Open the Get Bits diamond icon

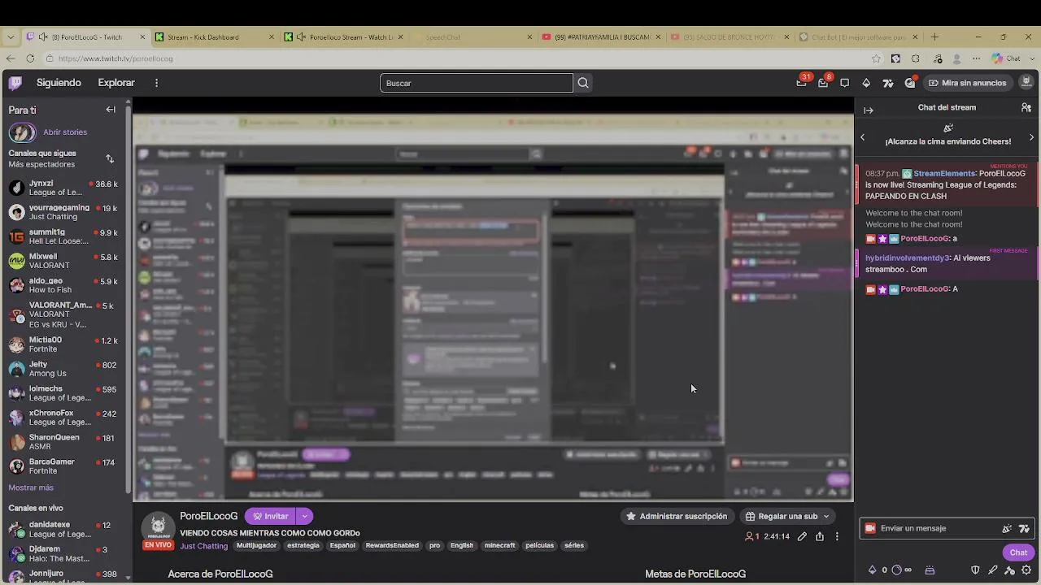click(866, 83)
